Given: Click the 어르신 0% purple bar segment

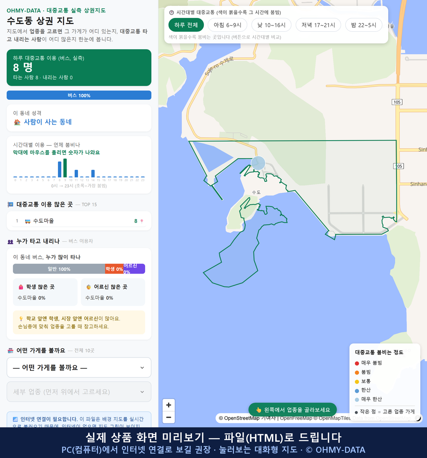Looking at the screenshot, I should click(134, 269).
